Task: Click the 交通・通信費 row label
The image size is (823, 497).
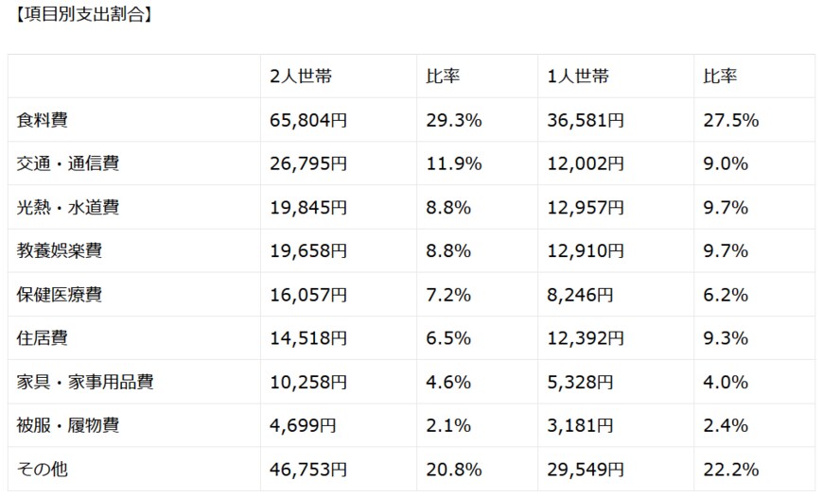Action: coord(68,163)
